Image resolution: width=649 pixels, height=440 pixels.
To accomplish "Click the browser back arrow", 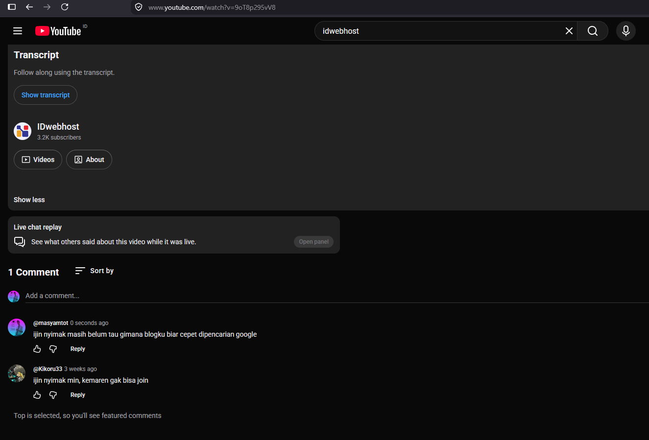I will [29, 7].
